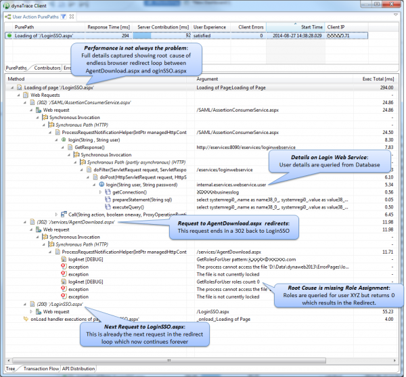Viewport: 406px width, 377px height.
Task: Click the prepareStatement(String sql) icon
Action: point(108,200)
